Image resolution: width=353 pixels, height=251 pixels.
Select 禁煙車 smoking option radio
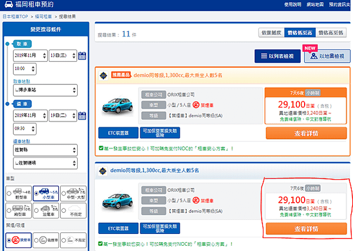9,240
